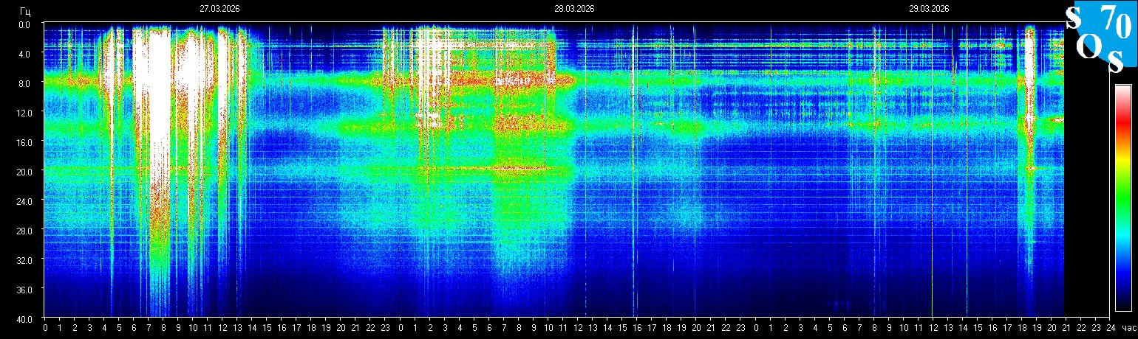Click the Гц frequency axis label

26,10
